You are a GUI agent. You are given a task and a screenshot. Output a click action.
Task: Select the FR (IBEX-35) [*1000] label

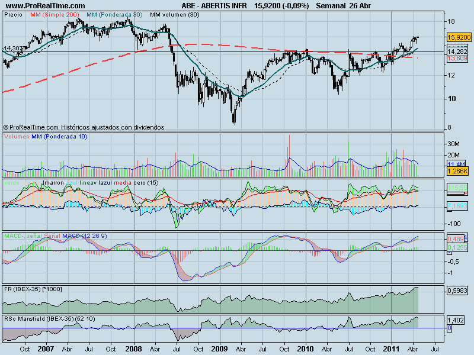[33, 289]
